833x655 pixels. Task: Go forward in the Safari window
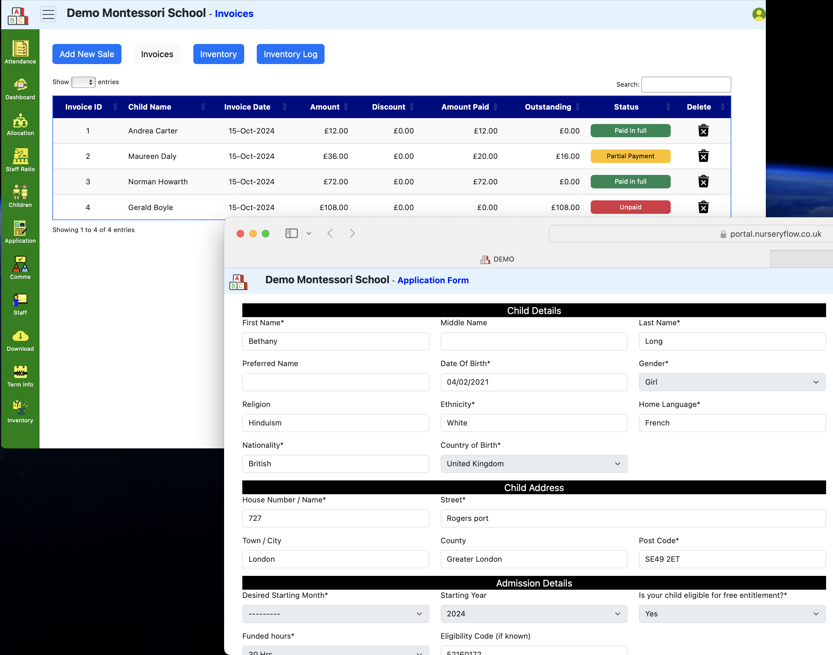352,233
